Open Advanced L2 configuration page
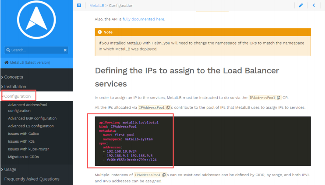 pos(31,126)
